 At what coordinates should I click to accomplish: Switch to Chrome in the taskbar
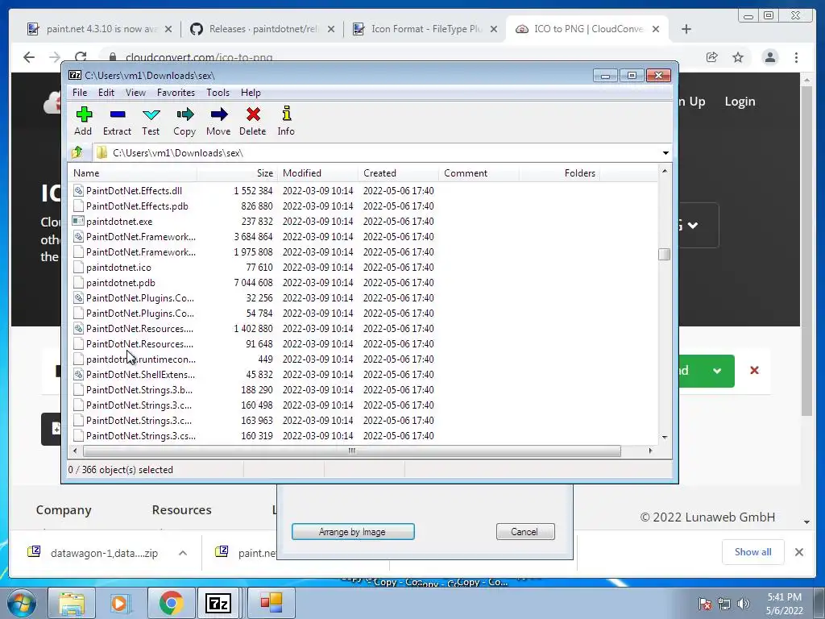tap(171, 603)
